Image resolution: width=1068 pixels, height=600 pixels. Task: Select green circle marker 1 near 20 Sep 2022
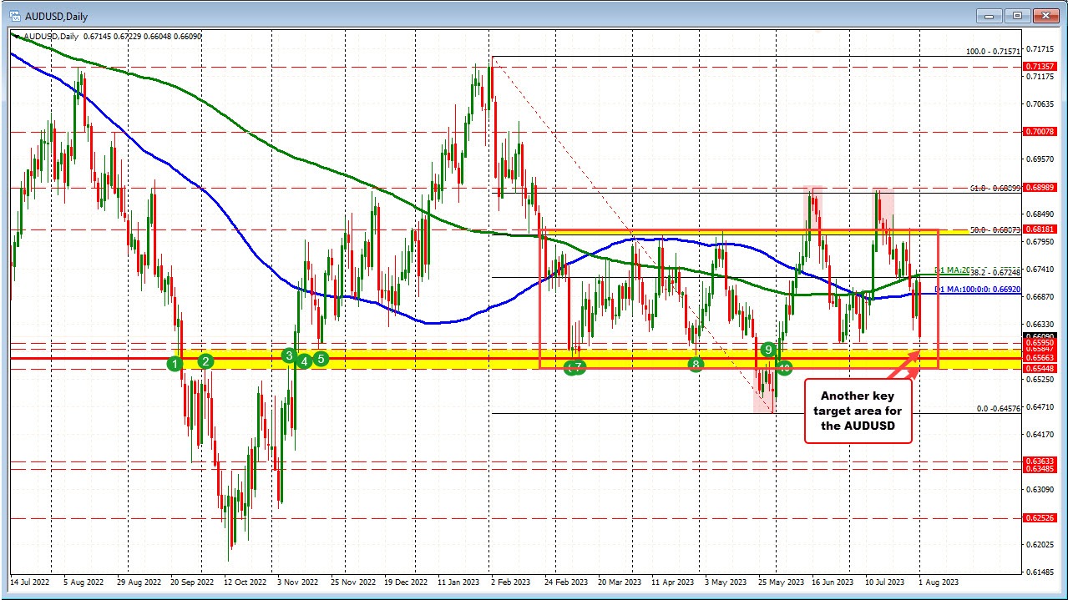coord(175,364)
